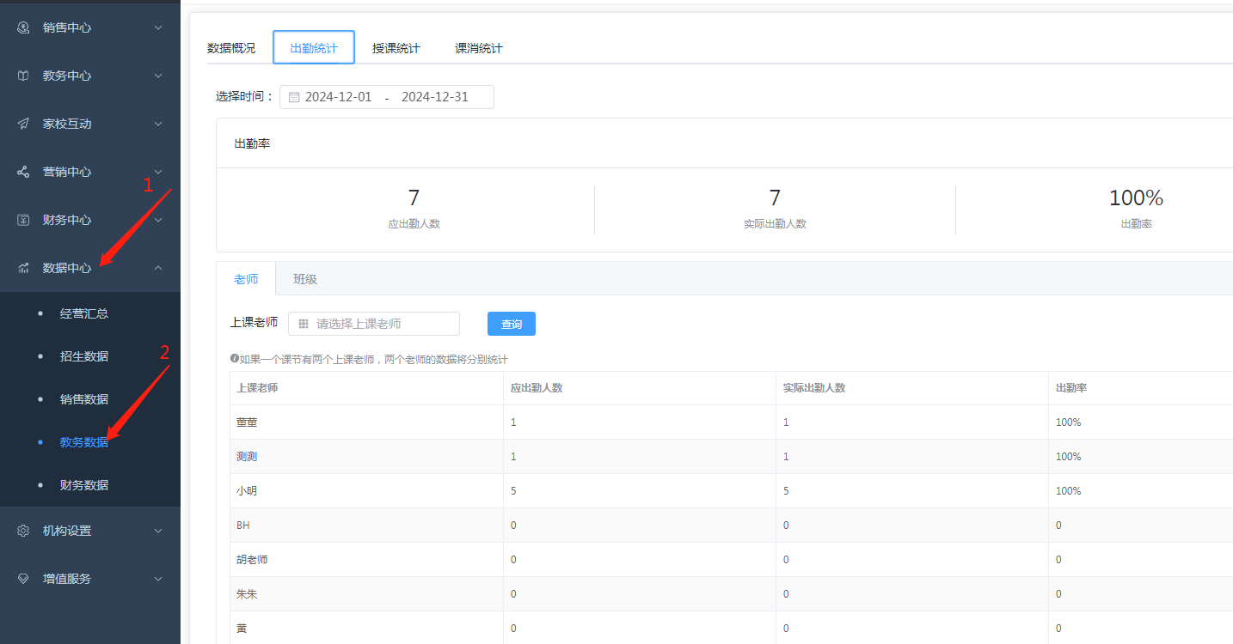Click the 应出勤人数 summary label
The width and height of the screenshot is (1233, 644).
(x=414, y=224)
